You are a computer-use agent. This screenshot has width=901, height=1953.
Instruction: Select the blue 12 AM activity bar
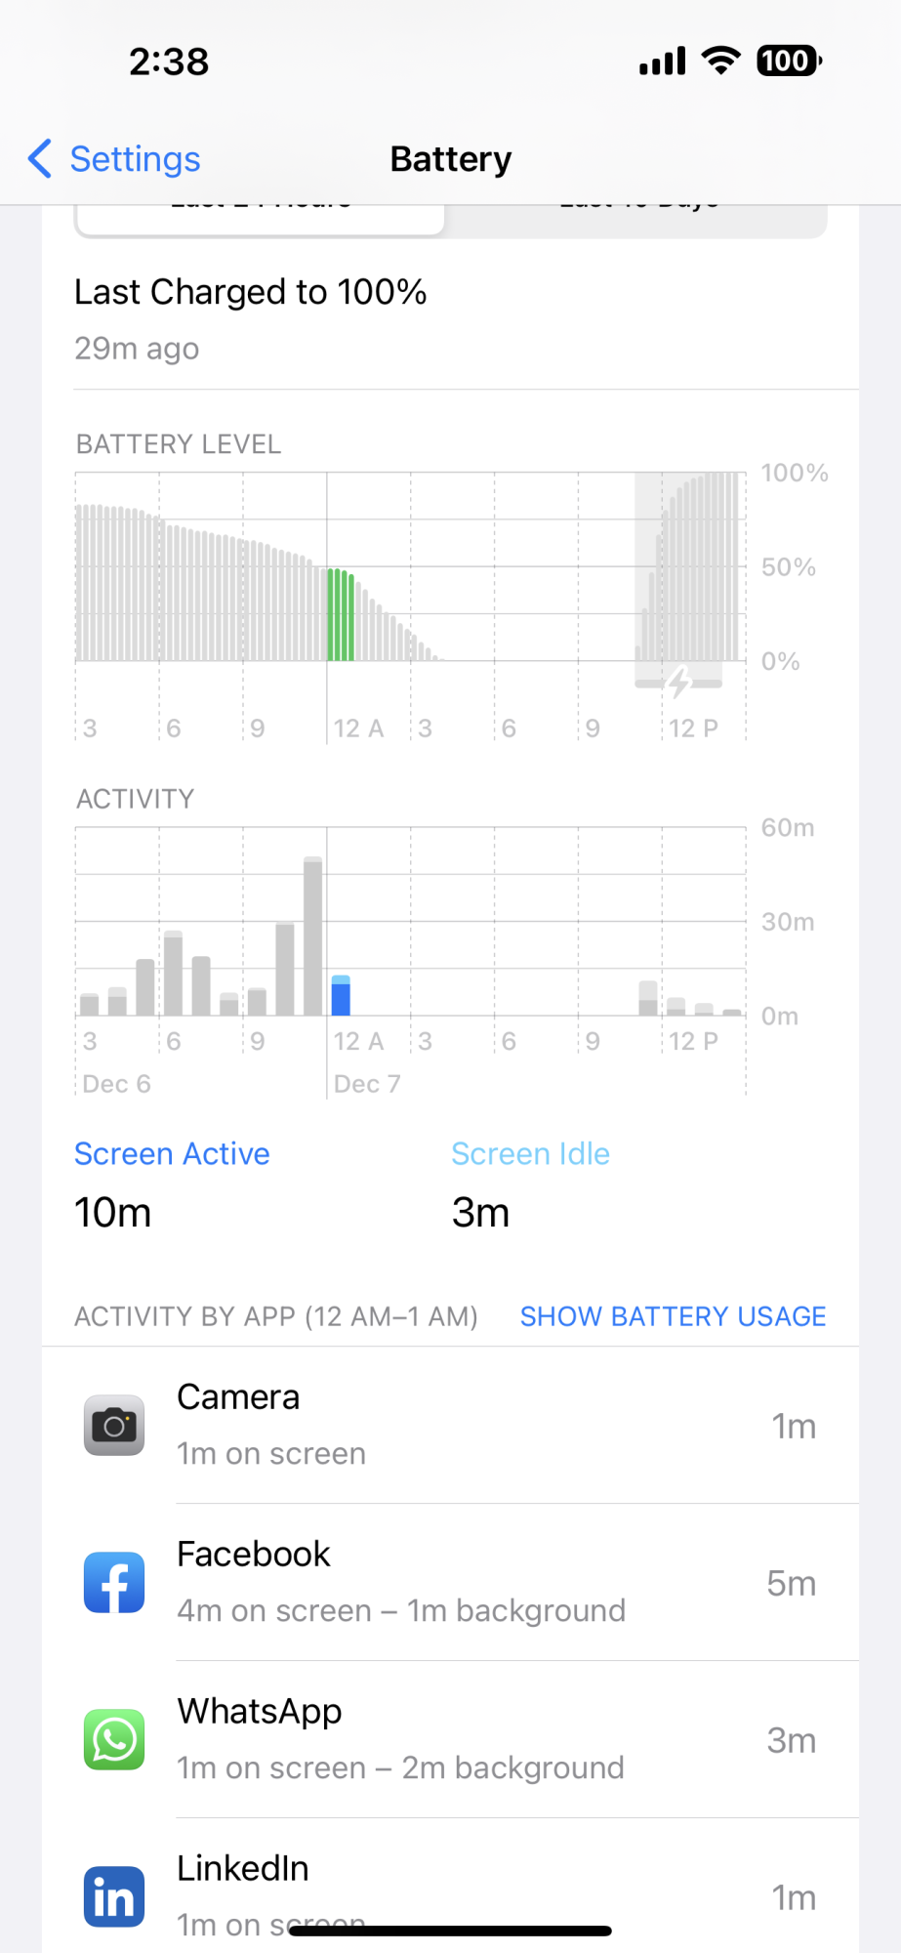341,995
